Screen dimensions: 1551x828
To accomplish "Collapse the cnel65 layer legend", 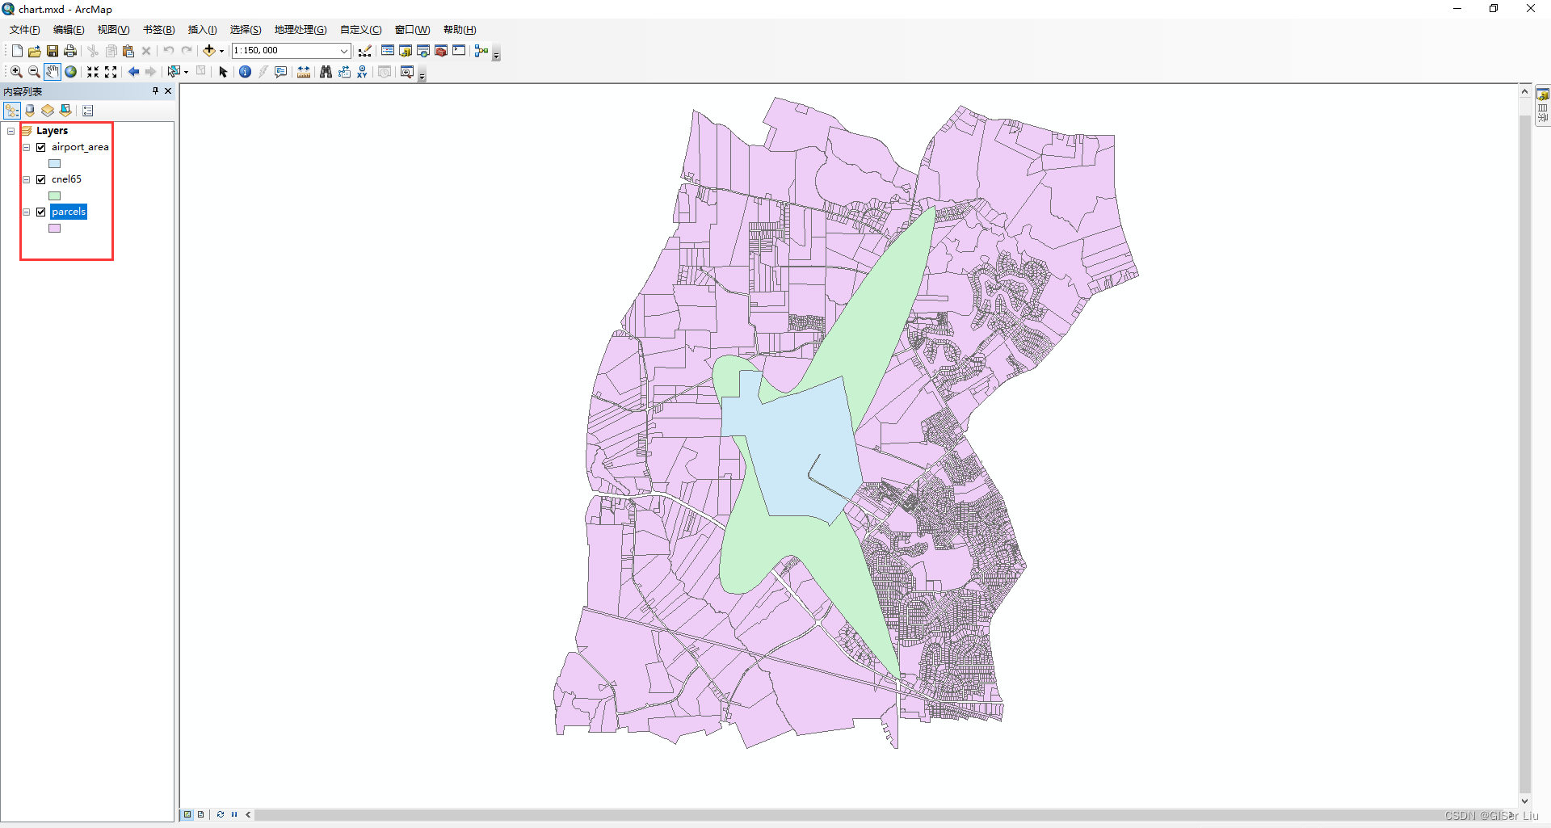I will (26, 179).
